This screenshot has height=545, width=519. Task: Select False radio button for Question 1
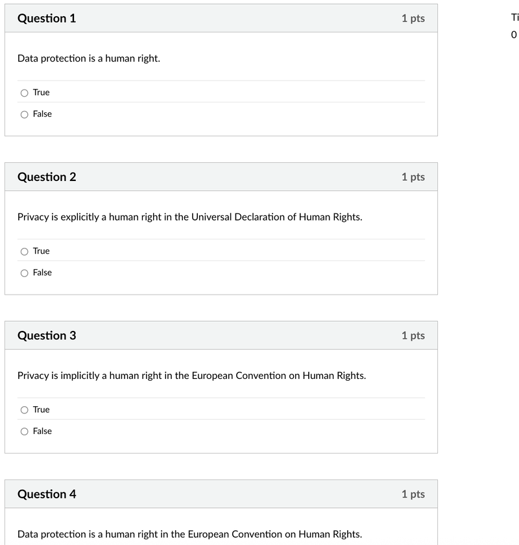tap(25, 114)
